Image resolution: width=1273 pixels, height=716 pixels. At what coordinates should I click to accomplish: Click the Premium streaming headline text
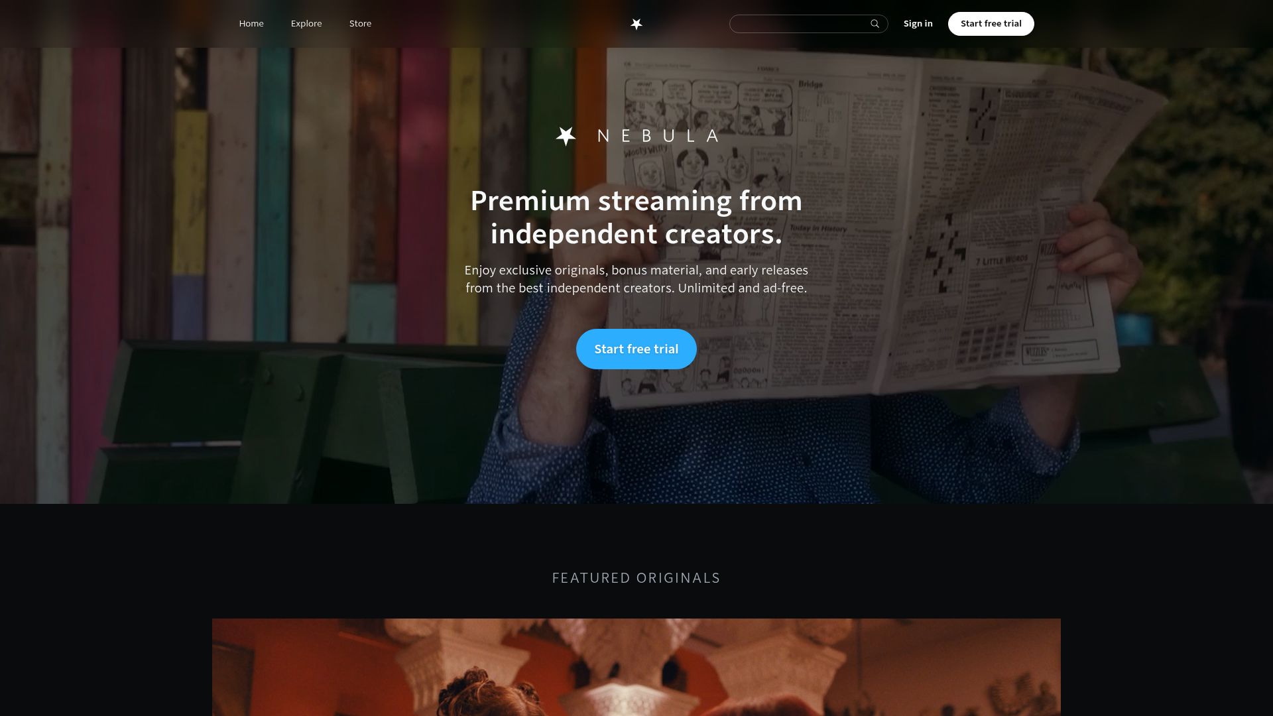pyautogui.click(x=636, y=217)
